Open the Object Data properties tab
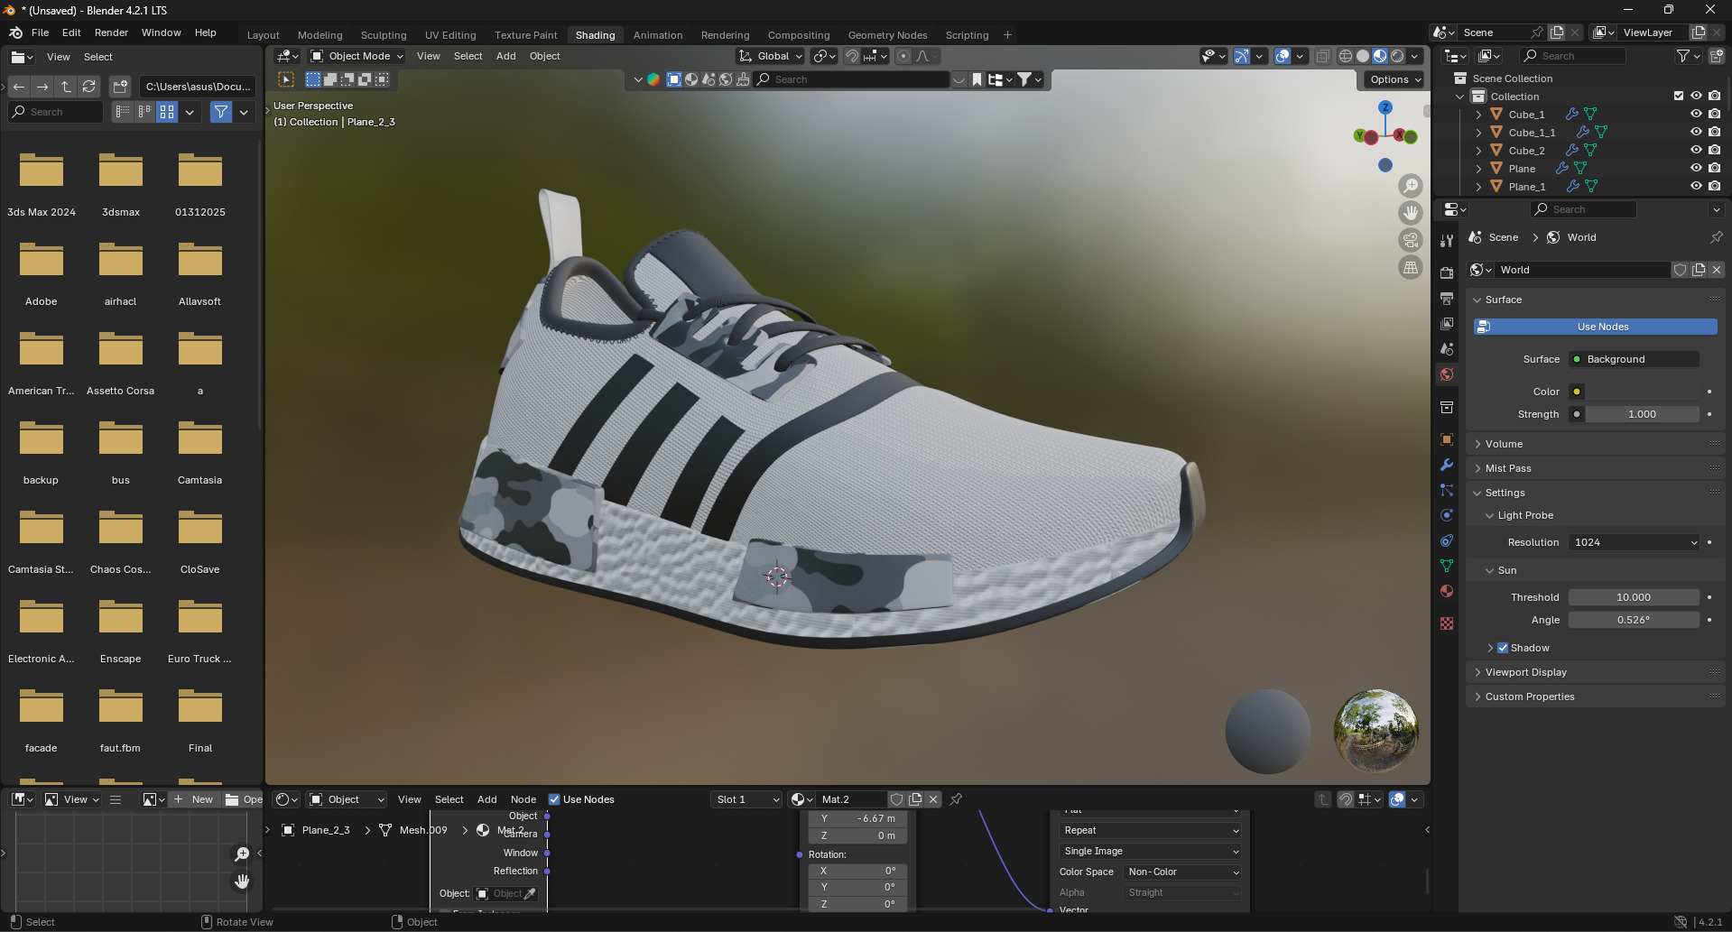Viewport: 1732px width, 932px height. point(1447,566)
